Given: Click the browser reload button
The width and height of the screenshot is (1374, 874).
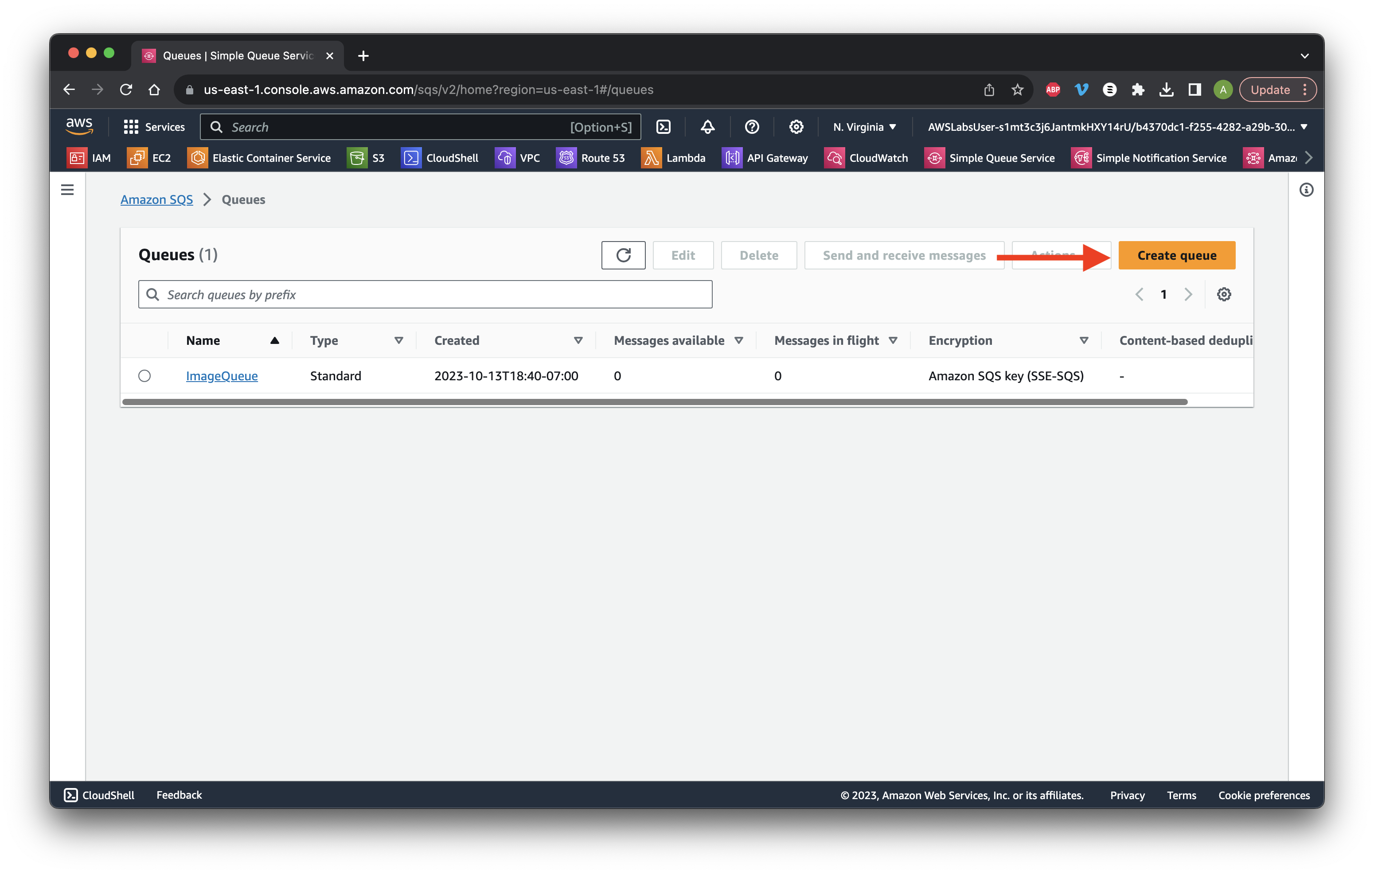Looking at the screenshot, I should coord(126,90).
